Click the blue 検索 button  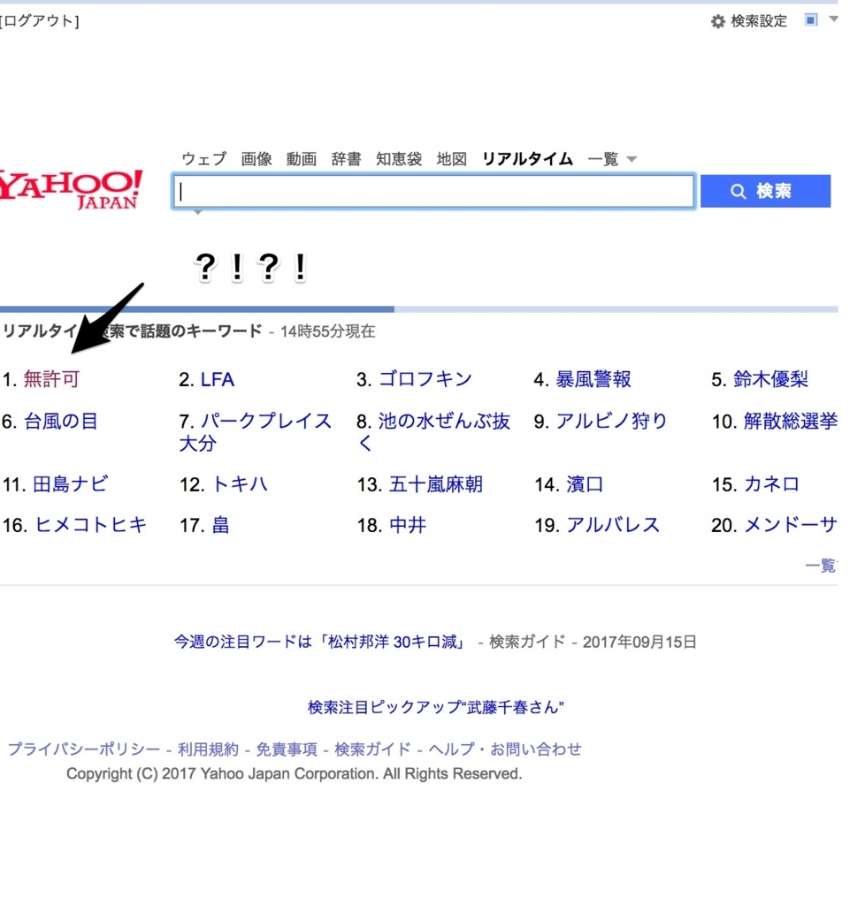click(765, 191)
